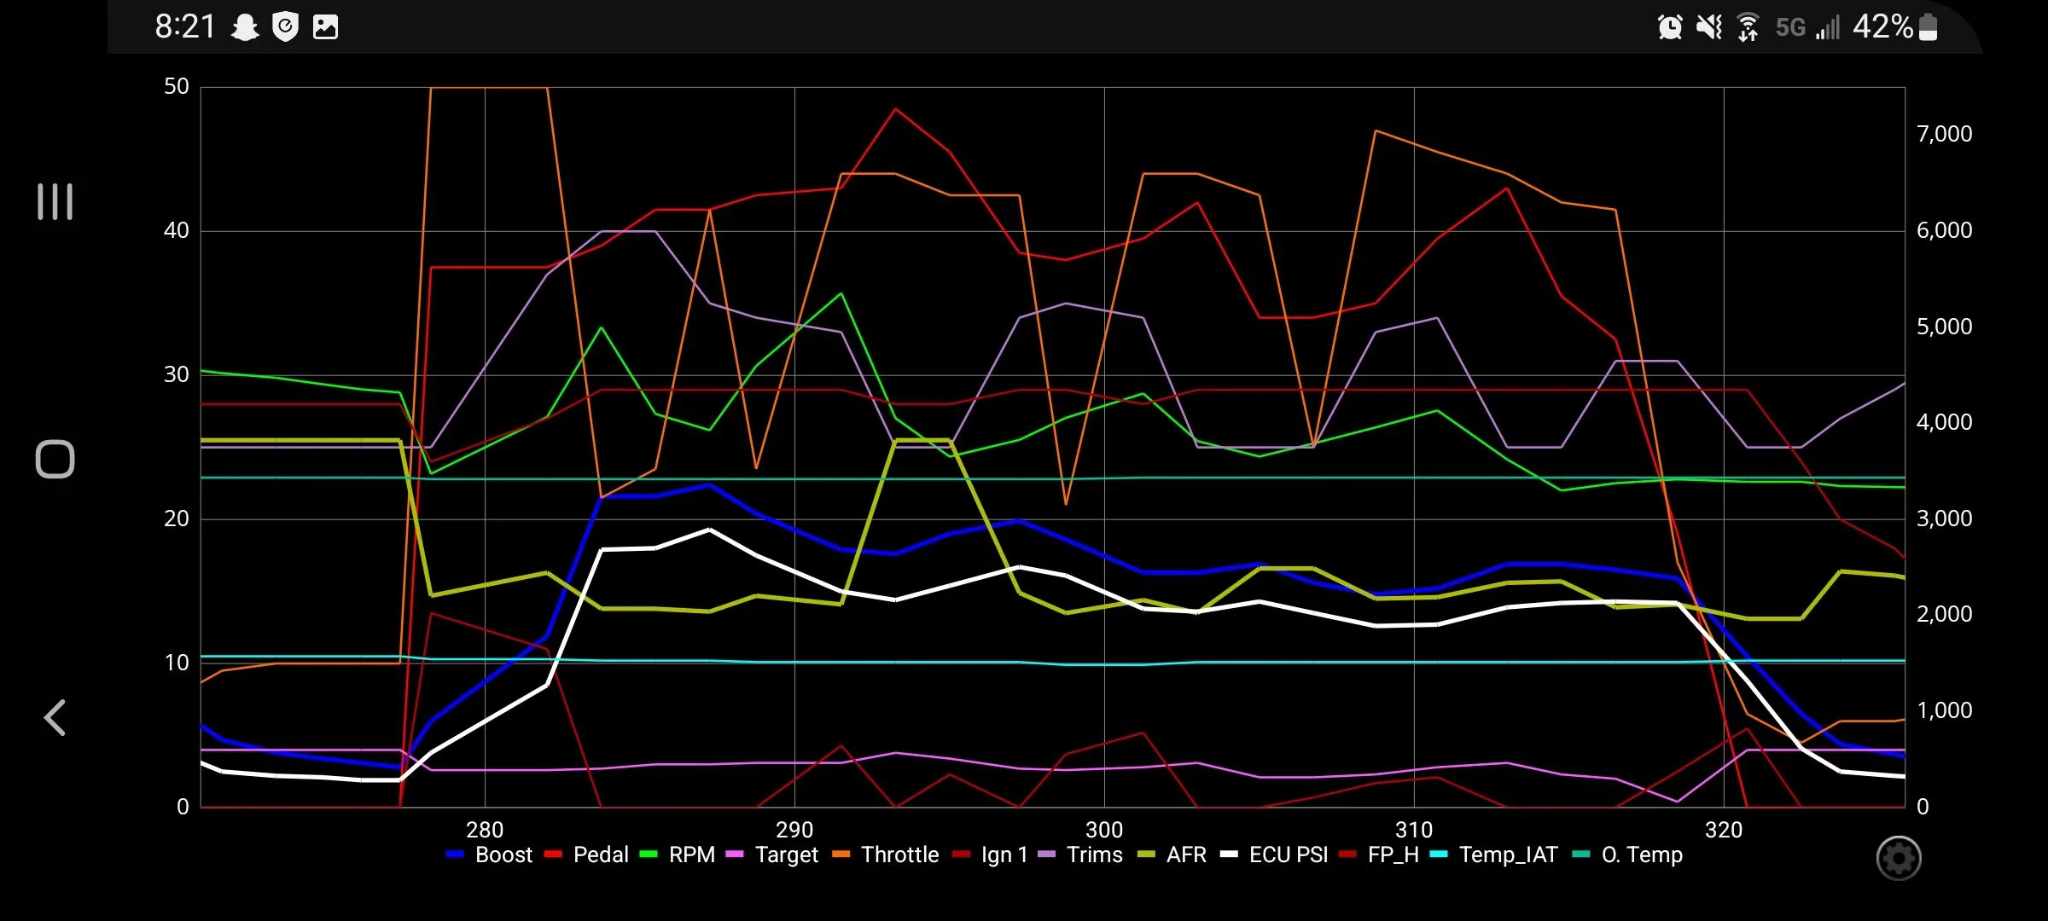Toggle the Boost series in legend

click(x=489, y=854)
